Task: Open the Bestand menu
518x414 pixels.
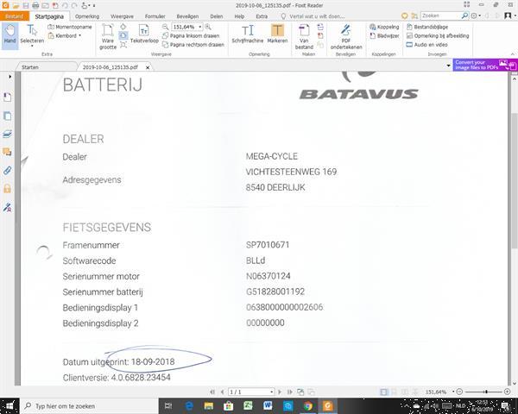Action: (15, 16)
